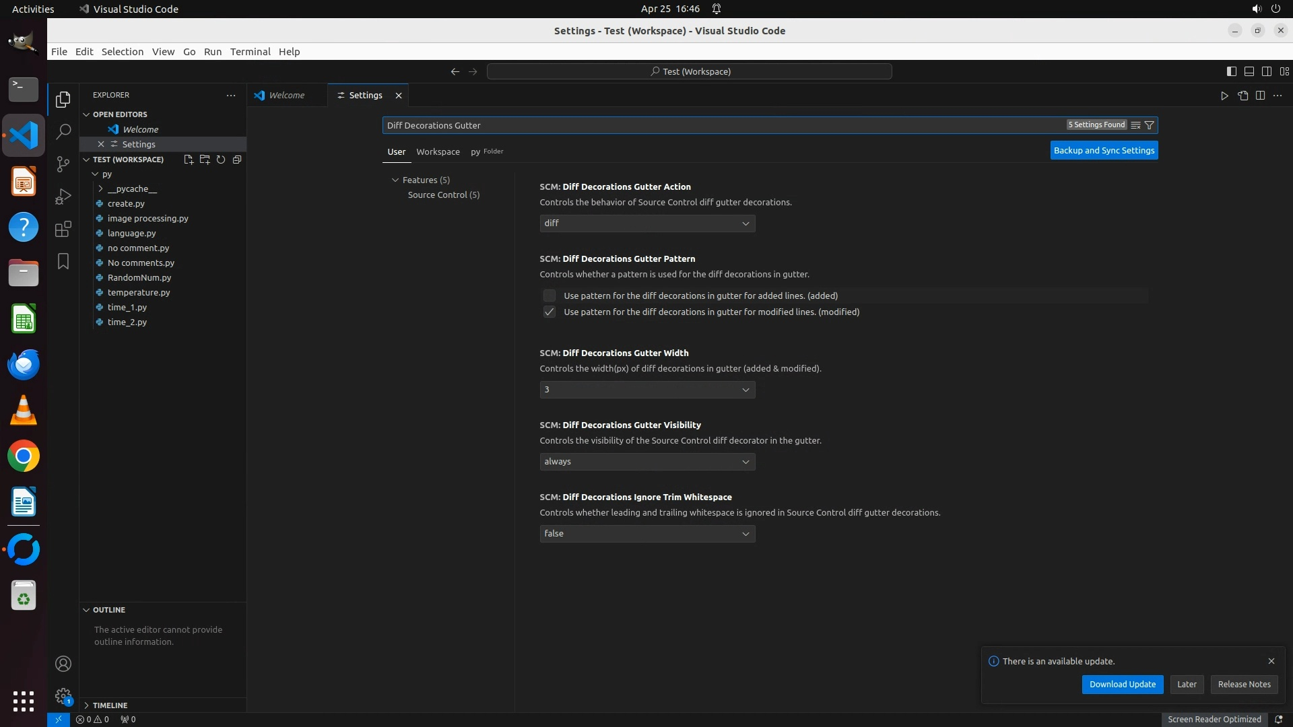Click the Manage gear icon
The image size is (1293, 727).
coord(63,695)
